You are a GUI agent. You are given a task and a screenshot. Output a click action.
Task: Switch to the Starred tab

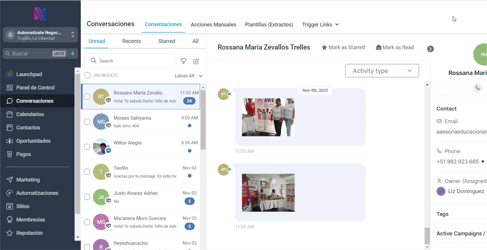pyautogui.click(x=167, y=41)
